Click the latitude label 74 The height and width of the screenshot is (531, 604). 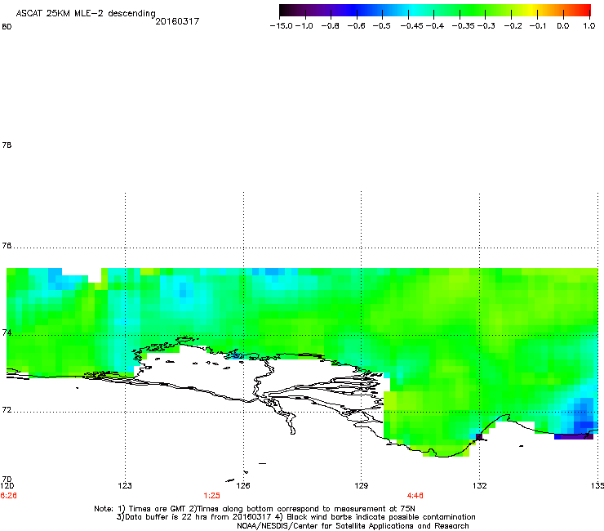point(7,332)
